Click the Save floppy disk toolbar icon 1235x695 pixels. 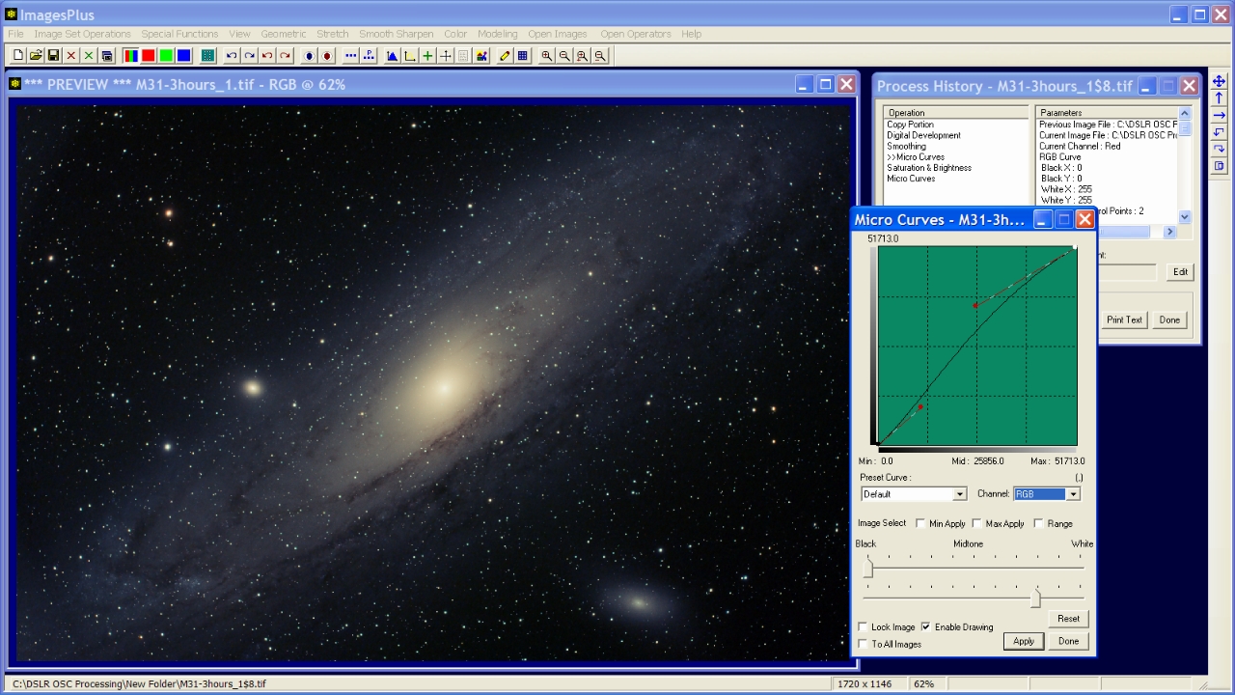click(53, 56)
